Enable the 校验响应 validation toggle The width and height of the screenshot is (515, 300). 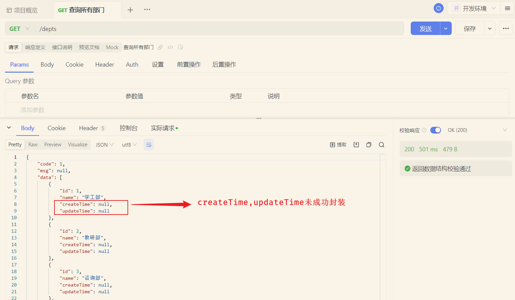[x=435, y=130]
